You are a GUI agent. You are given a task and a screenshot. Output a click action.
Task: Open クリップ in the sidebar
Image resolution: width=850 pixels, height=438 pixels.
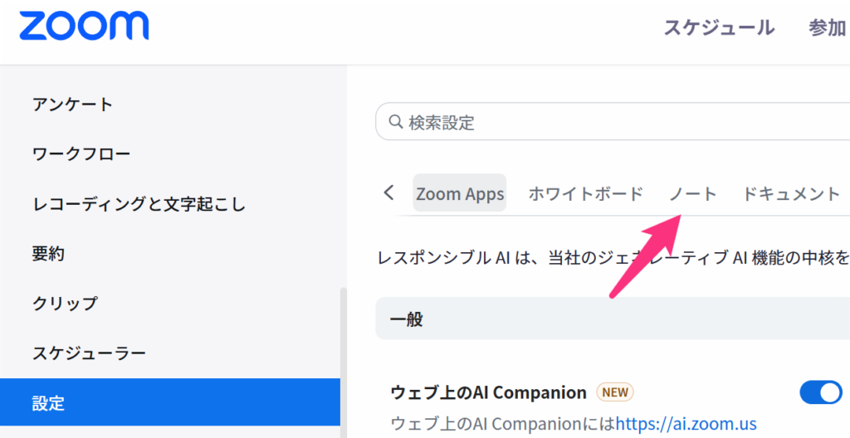pyautogui.click(x=65, y=304)
